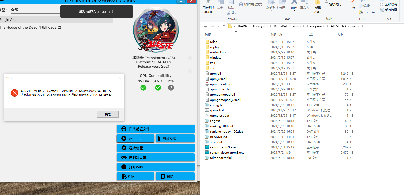Select the senxin__apm3.exe application

coord(223,147)
